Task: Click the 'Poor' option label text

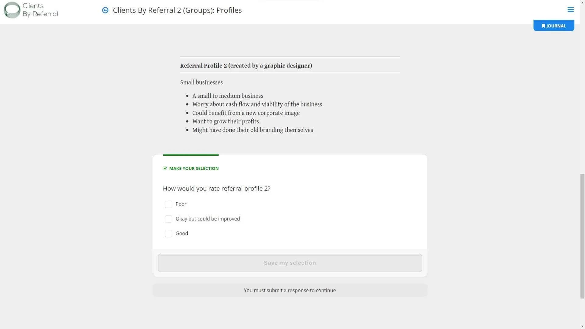Action: coord(181,204)
